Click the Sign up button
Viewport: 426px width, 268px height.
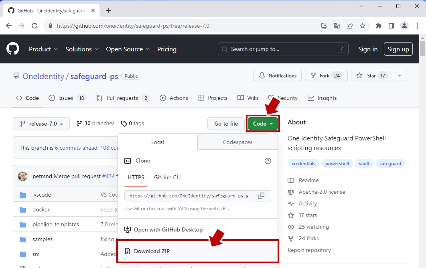(398, 49)
